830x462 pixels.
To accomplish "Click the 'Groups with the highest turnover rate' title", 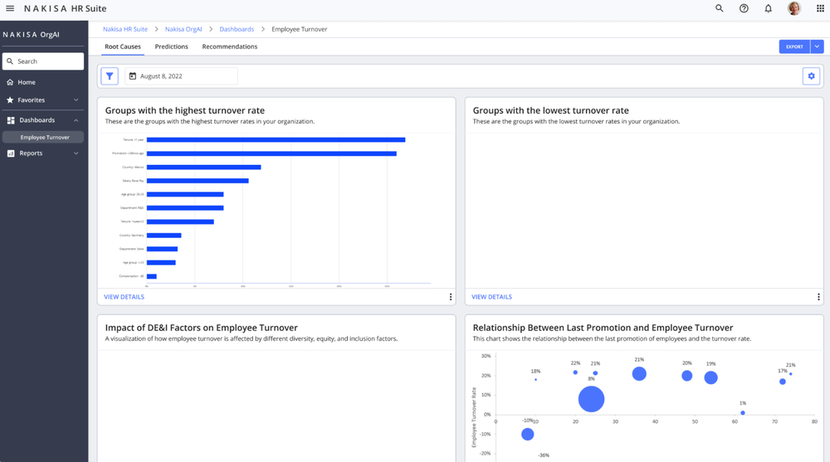I will pos(185,110).
